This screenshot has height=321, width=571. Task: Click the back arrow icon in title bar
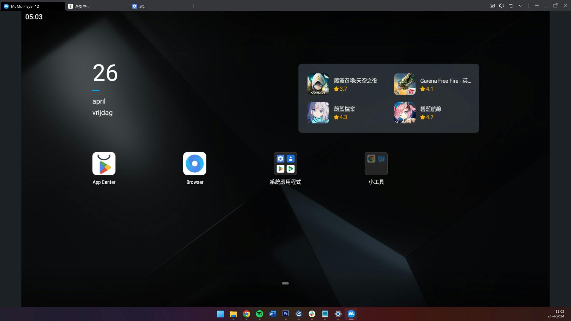[x=511, y=6]
